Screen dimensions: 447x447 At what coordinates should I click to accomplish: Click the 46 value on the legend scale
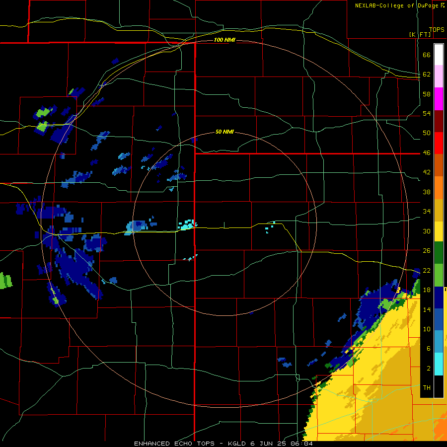click(x=427, y=153)
